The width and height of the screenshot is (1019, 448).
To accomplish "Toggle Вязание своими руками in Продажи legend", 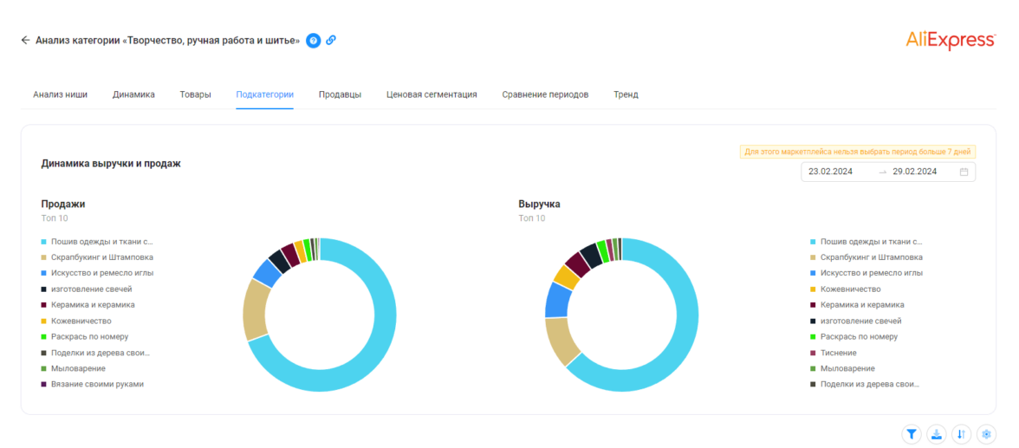I will (x=92, y=384).
